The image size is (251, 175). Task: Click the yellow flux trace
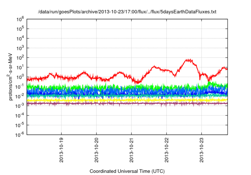click(127, 100)
